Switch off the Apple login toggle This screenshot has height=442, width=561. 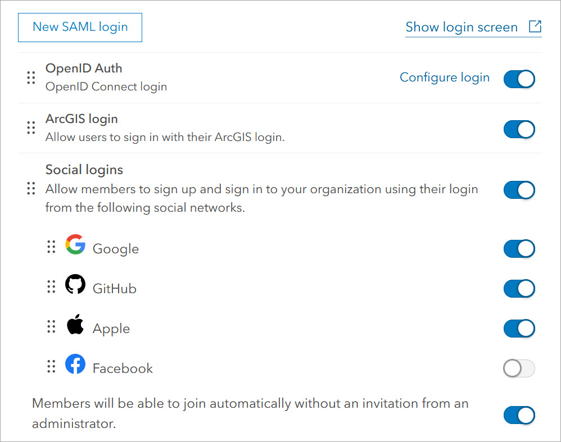point(519,329)
